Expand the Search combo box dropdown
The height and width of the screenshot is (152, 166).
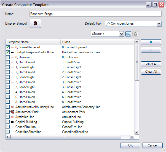tap(121, 34)
